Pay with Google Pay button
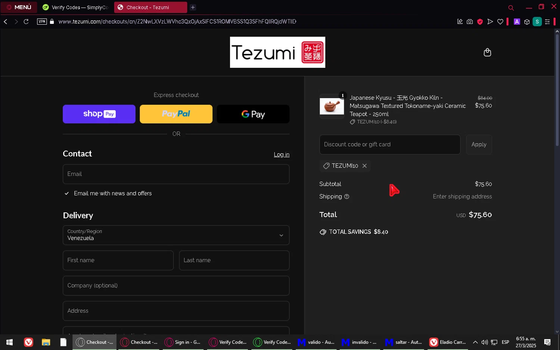 point(253,114)
